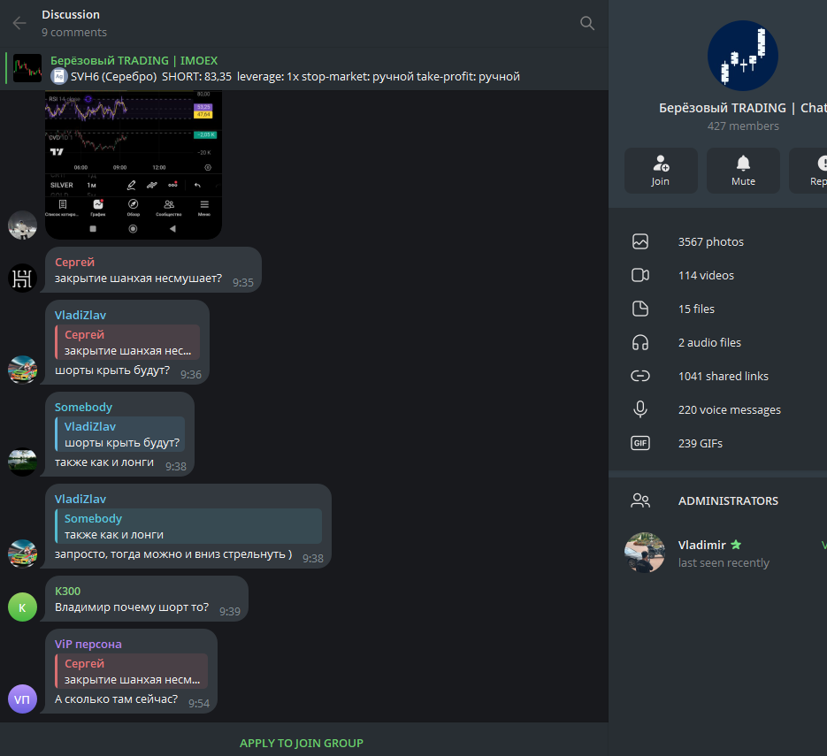Go back using the left arrow icon
The image size is (827, 756).
tap(19, 23)
